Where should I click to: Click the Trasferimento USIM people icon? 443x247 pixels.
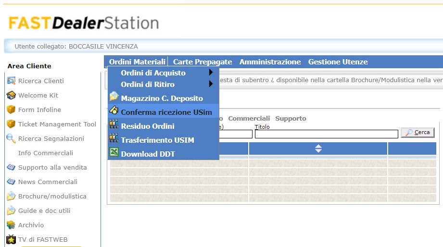[114, 138]
